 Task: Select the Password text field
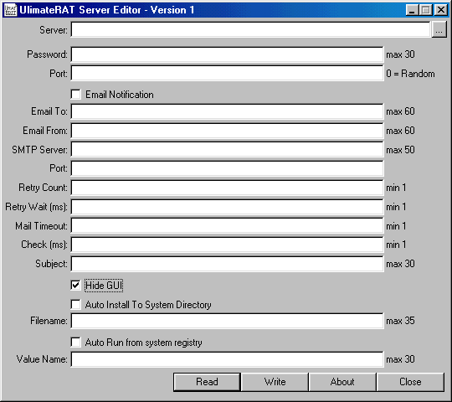click(x=227, y=54)
